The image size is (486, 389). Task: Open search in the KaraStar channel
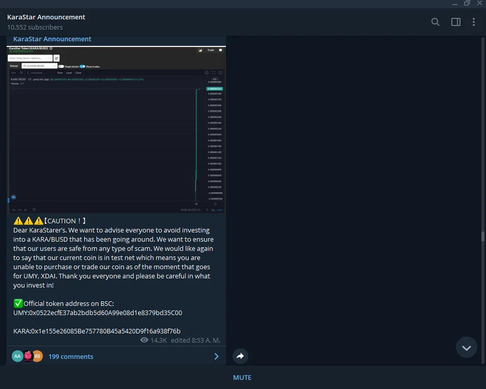(435, 22)
